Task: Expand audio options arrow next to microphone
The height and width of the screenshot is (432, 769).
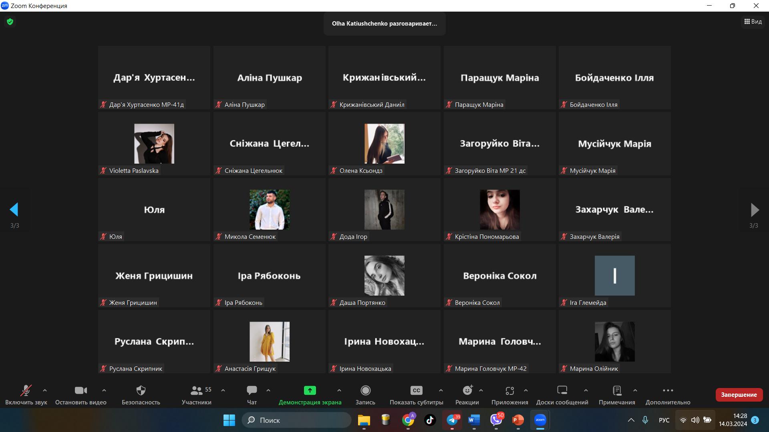Action: click(x=45, y=390)
